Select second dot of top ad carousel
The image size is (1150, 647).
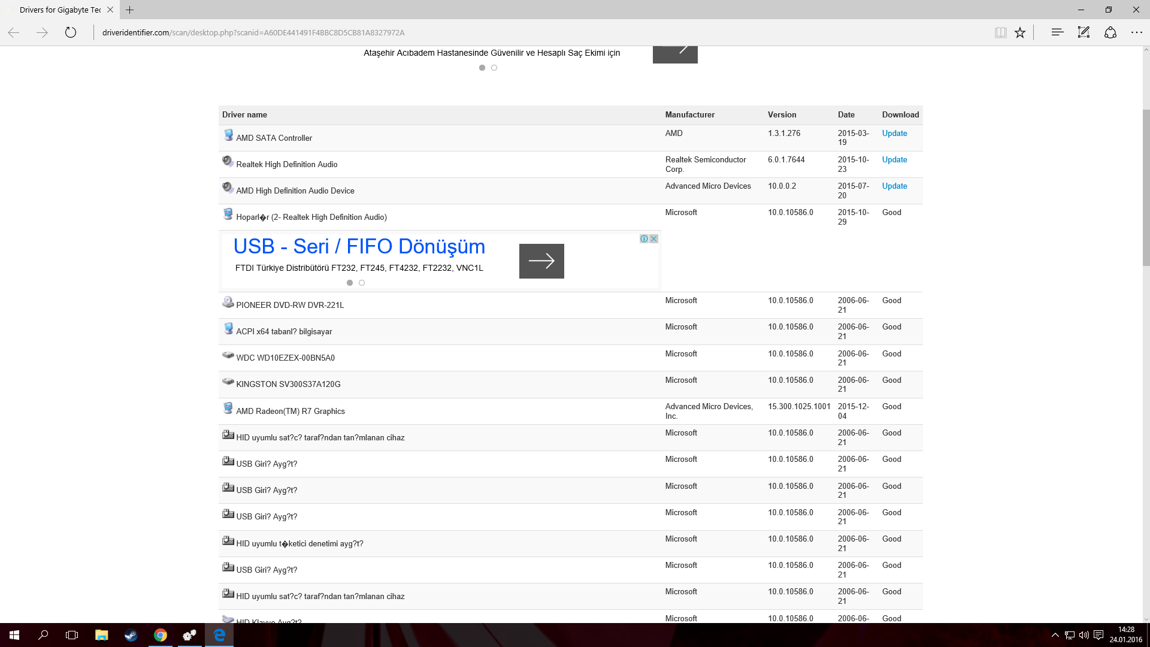click(x=494, y=68)
